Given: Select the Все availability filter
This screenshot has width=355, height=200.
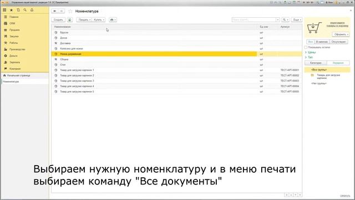Looking at the screenshot, I should tap(311, 42).
